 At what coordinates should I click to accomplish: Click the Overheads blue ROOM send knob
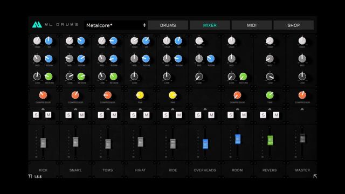pyautogui.click(x=211, y=59)
